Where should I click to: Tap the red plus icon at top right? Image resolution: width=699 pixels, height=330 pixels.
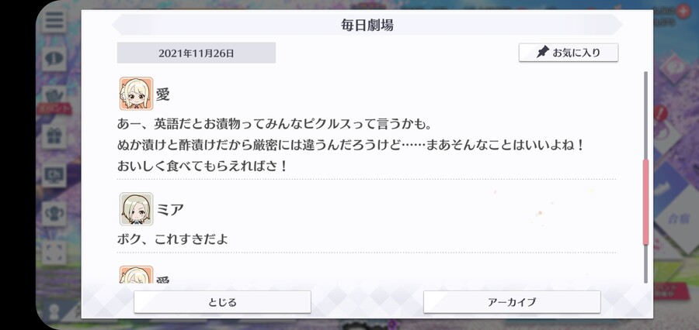coord(683,12)
